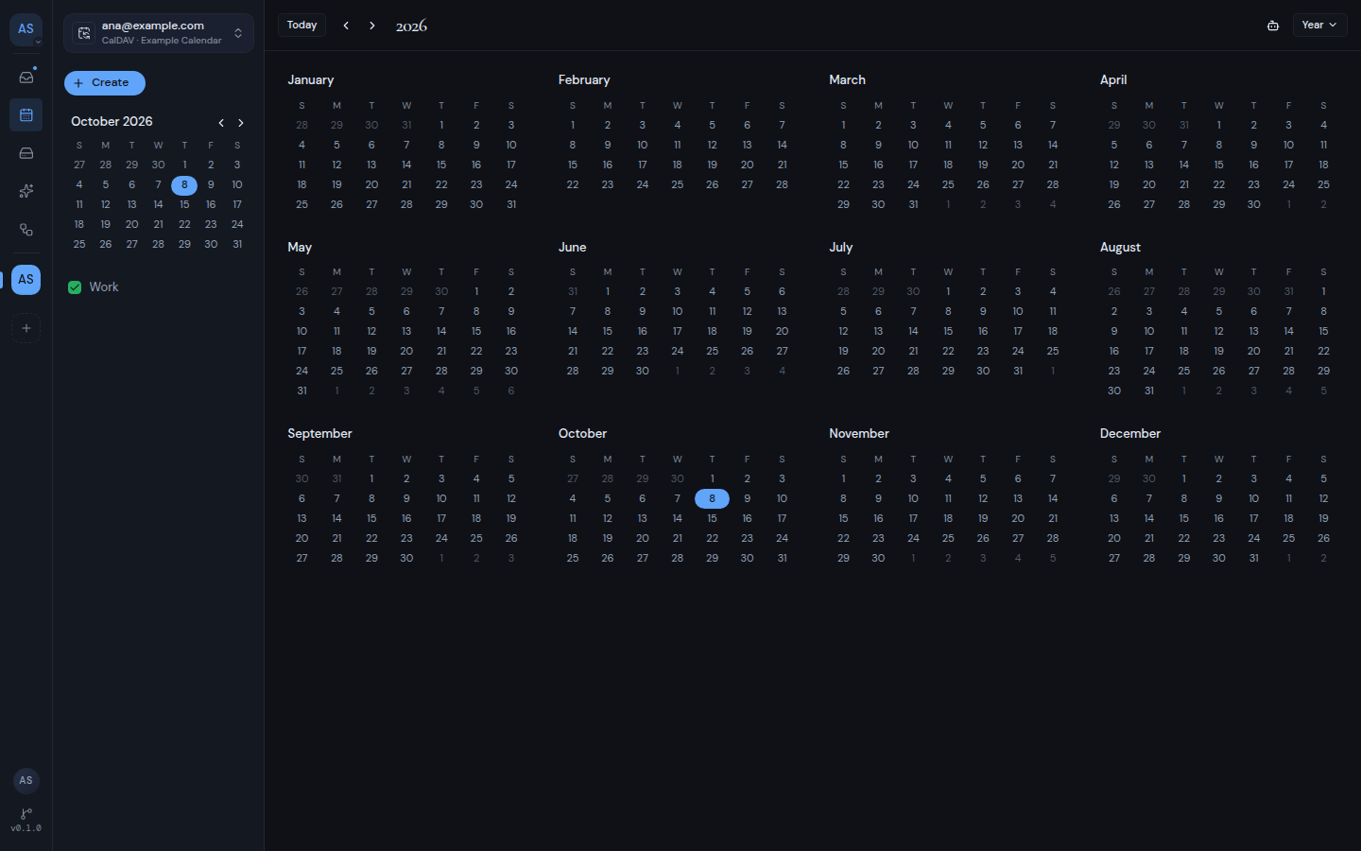Open the April month heading

click(1113, 80)
